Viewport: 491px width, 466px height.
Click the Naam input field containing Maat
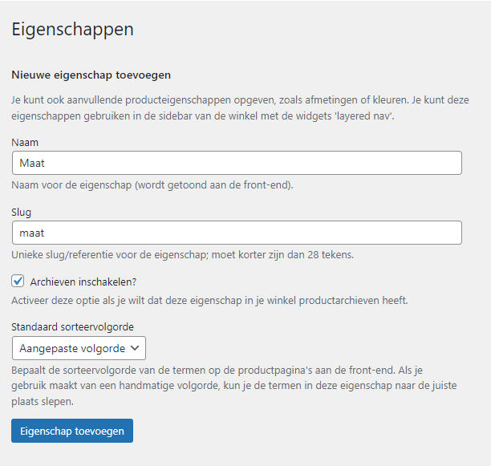point(237,163)
